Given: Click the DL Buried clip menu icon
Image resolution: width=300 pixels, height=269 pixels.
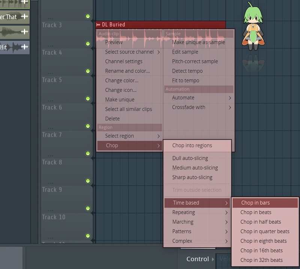Looking at the screenshot, I should (x=99, y=25).
